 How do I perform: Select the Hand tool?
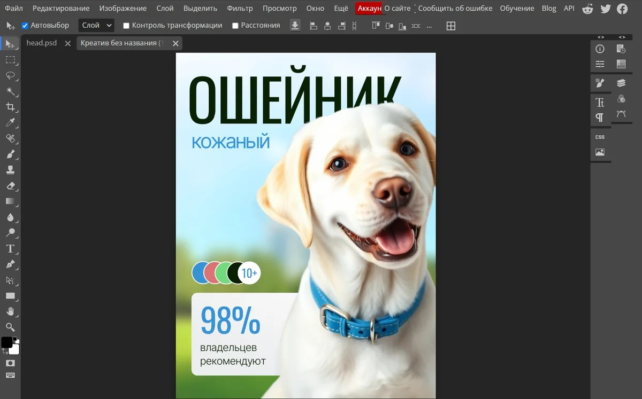(10, 311)
